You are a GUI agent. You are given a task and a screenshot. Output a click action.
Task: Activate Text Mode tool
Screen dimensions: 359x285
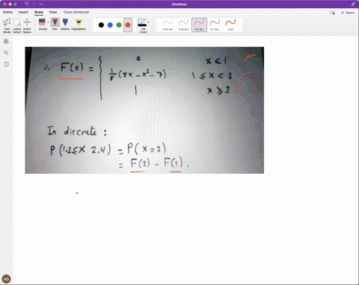point(7,25)
